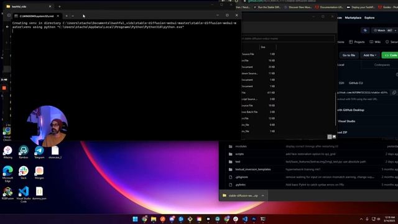Open the iMazing desktop shortcut
Image resolution: width=398 pixels, height=224 pixels.
tap(7, 152)
